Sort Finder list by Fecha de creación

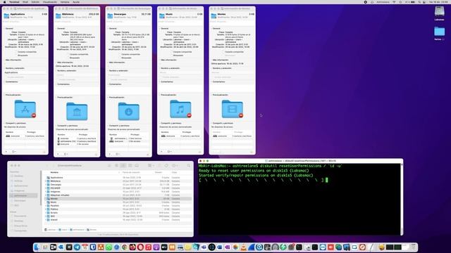pos(131,172)
